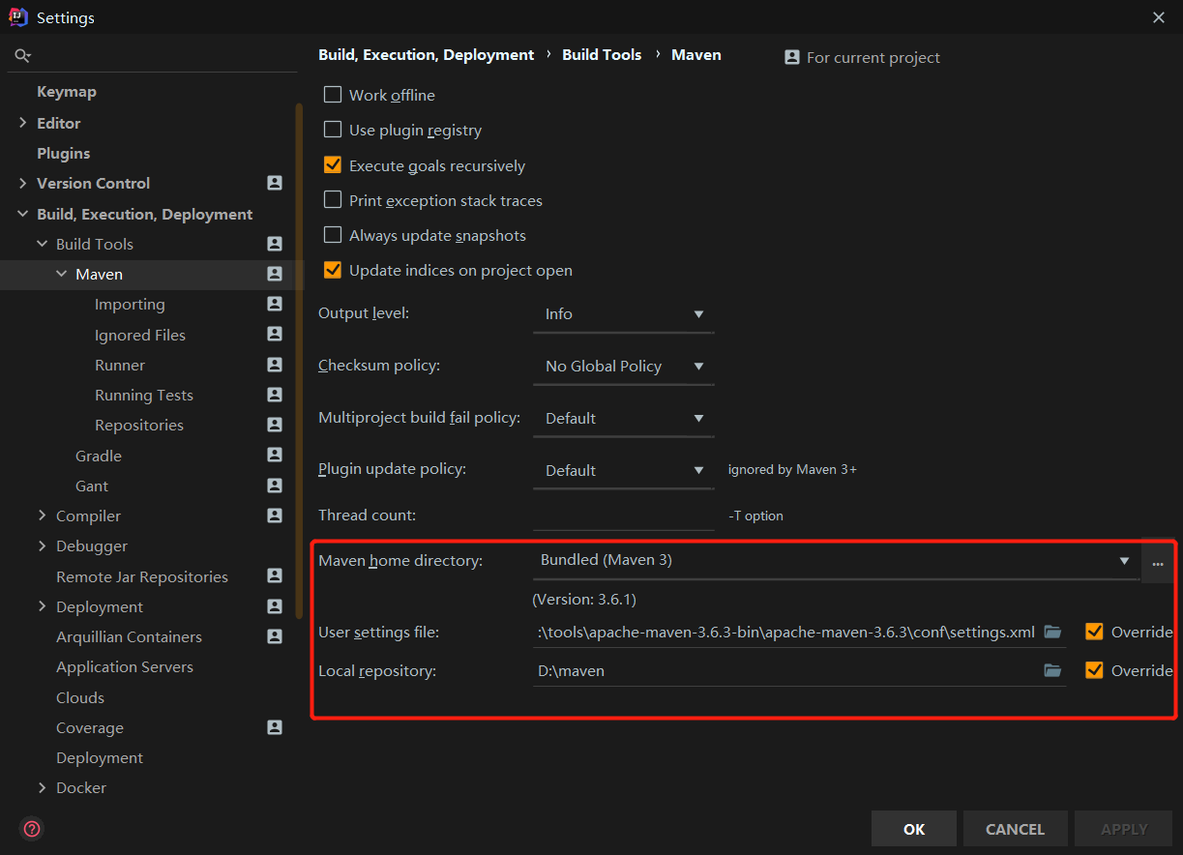1183x855 pixels.
Task: Click the search magnifier icon in sidebar
Action: 22,56
